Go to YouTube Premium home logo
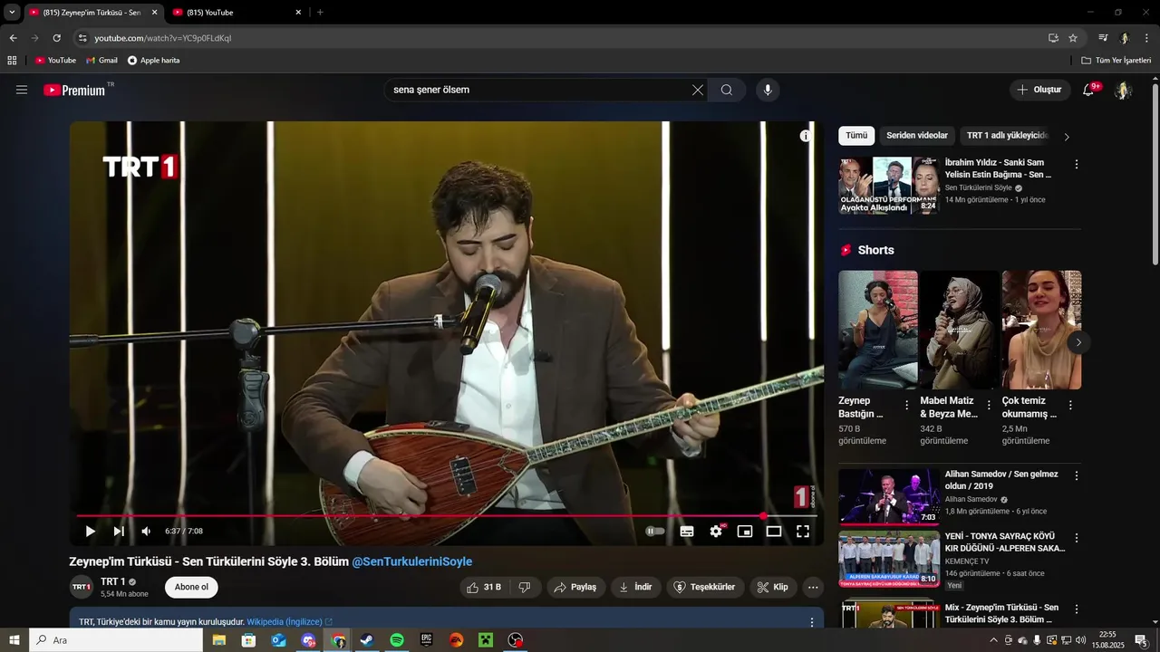 [74, 90]
